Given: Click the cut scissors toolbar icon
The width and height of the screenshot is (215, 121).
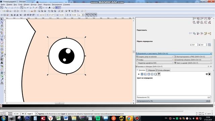Looking at the screenshot, I should point(32,11).
